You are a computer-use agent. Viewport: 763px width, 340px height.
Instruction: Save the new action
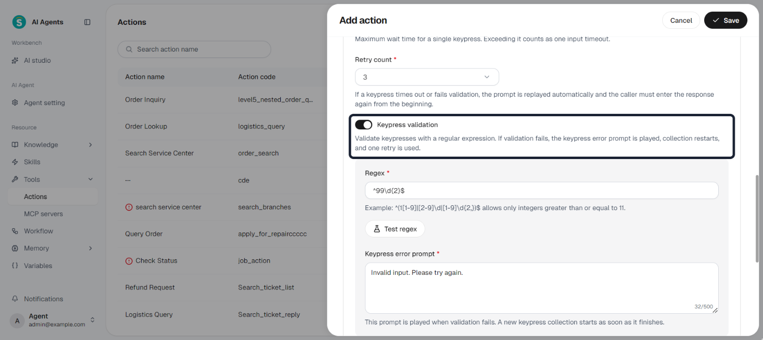726,20
